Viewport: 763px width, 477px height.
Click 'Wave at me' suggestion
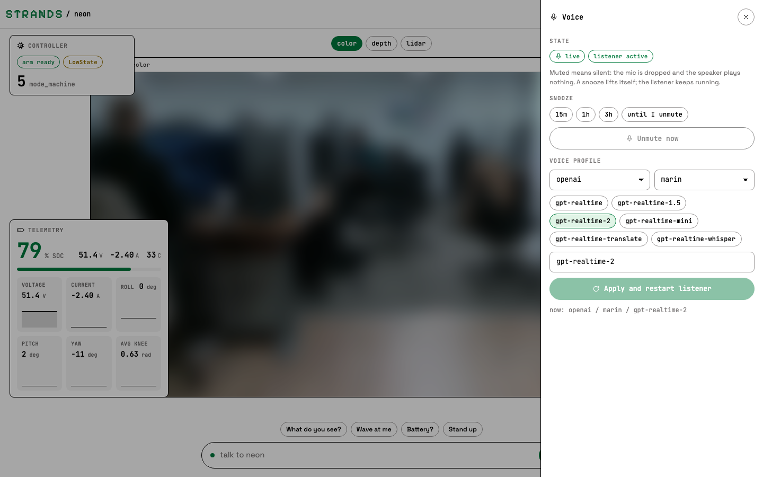(x=374, y=429)
